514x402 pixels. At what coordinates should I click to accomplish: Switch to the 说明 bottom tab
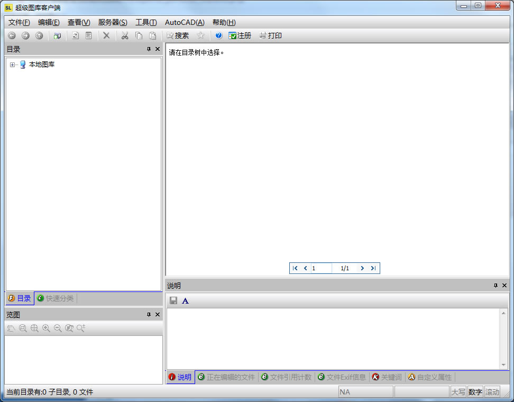(180, 377)
